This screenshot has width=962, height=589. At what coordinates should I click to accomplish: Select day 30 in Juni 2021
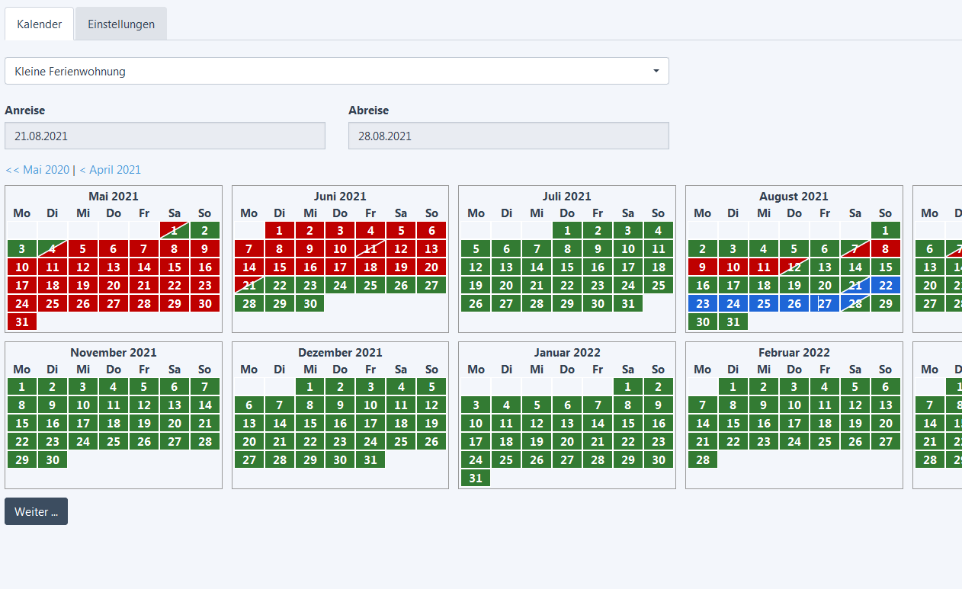coord(310,303)
